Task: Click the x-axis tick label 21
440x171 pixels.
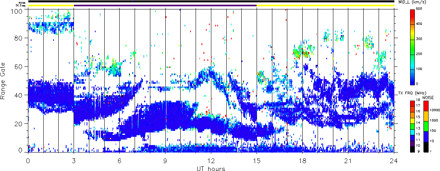Action: (x=348, y=161)
